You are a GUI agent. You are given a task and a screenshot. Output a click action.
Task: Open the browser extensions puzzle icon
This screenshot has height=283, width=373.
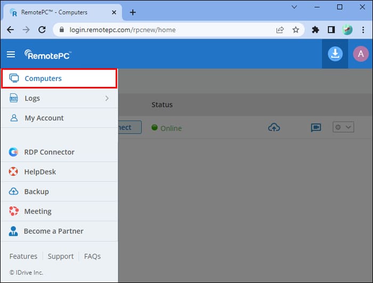point(315,30)
